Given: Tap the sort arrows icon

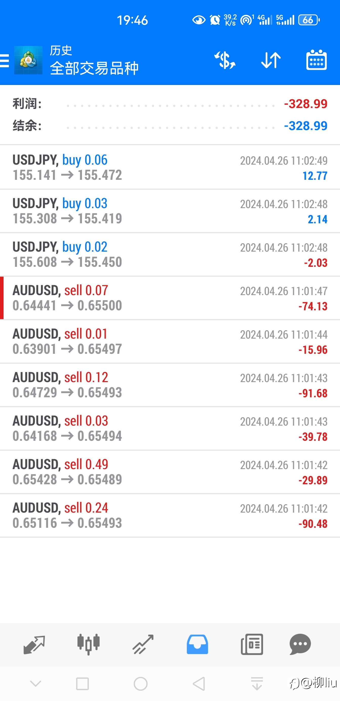Looking at the screenshot, I should click(x=271, y=60).
